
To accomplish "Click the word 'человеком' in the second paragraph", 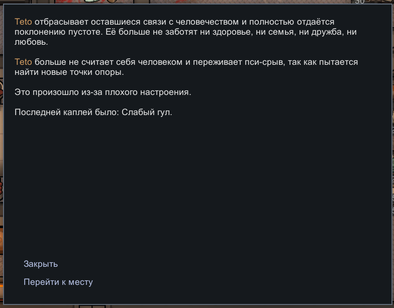I will (160, 62).
